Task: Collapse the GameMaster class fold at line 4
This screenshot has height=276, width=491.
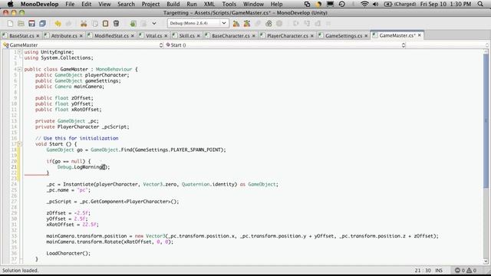Action: tap(20, 69)
